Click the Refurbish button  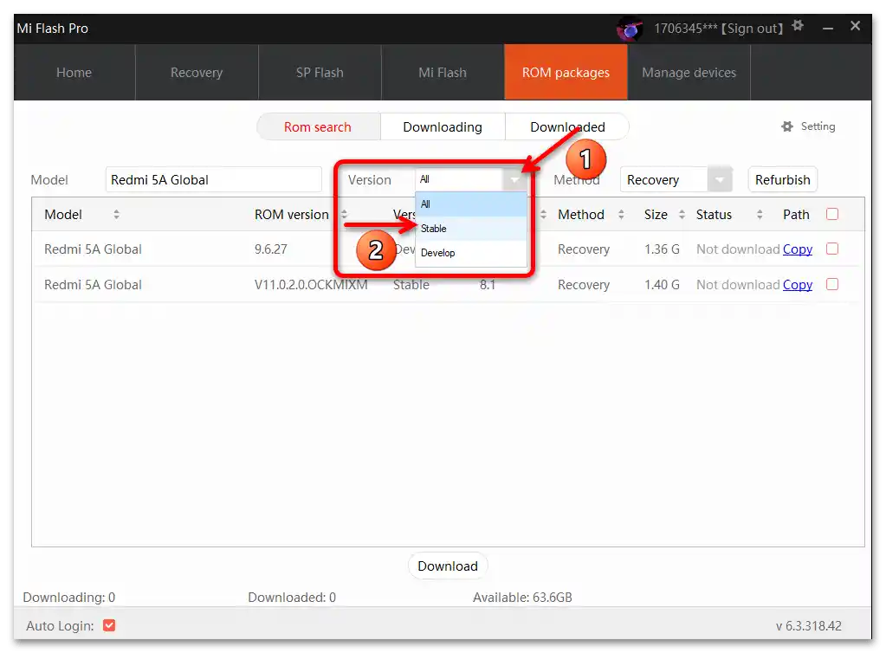coord(783,179)
